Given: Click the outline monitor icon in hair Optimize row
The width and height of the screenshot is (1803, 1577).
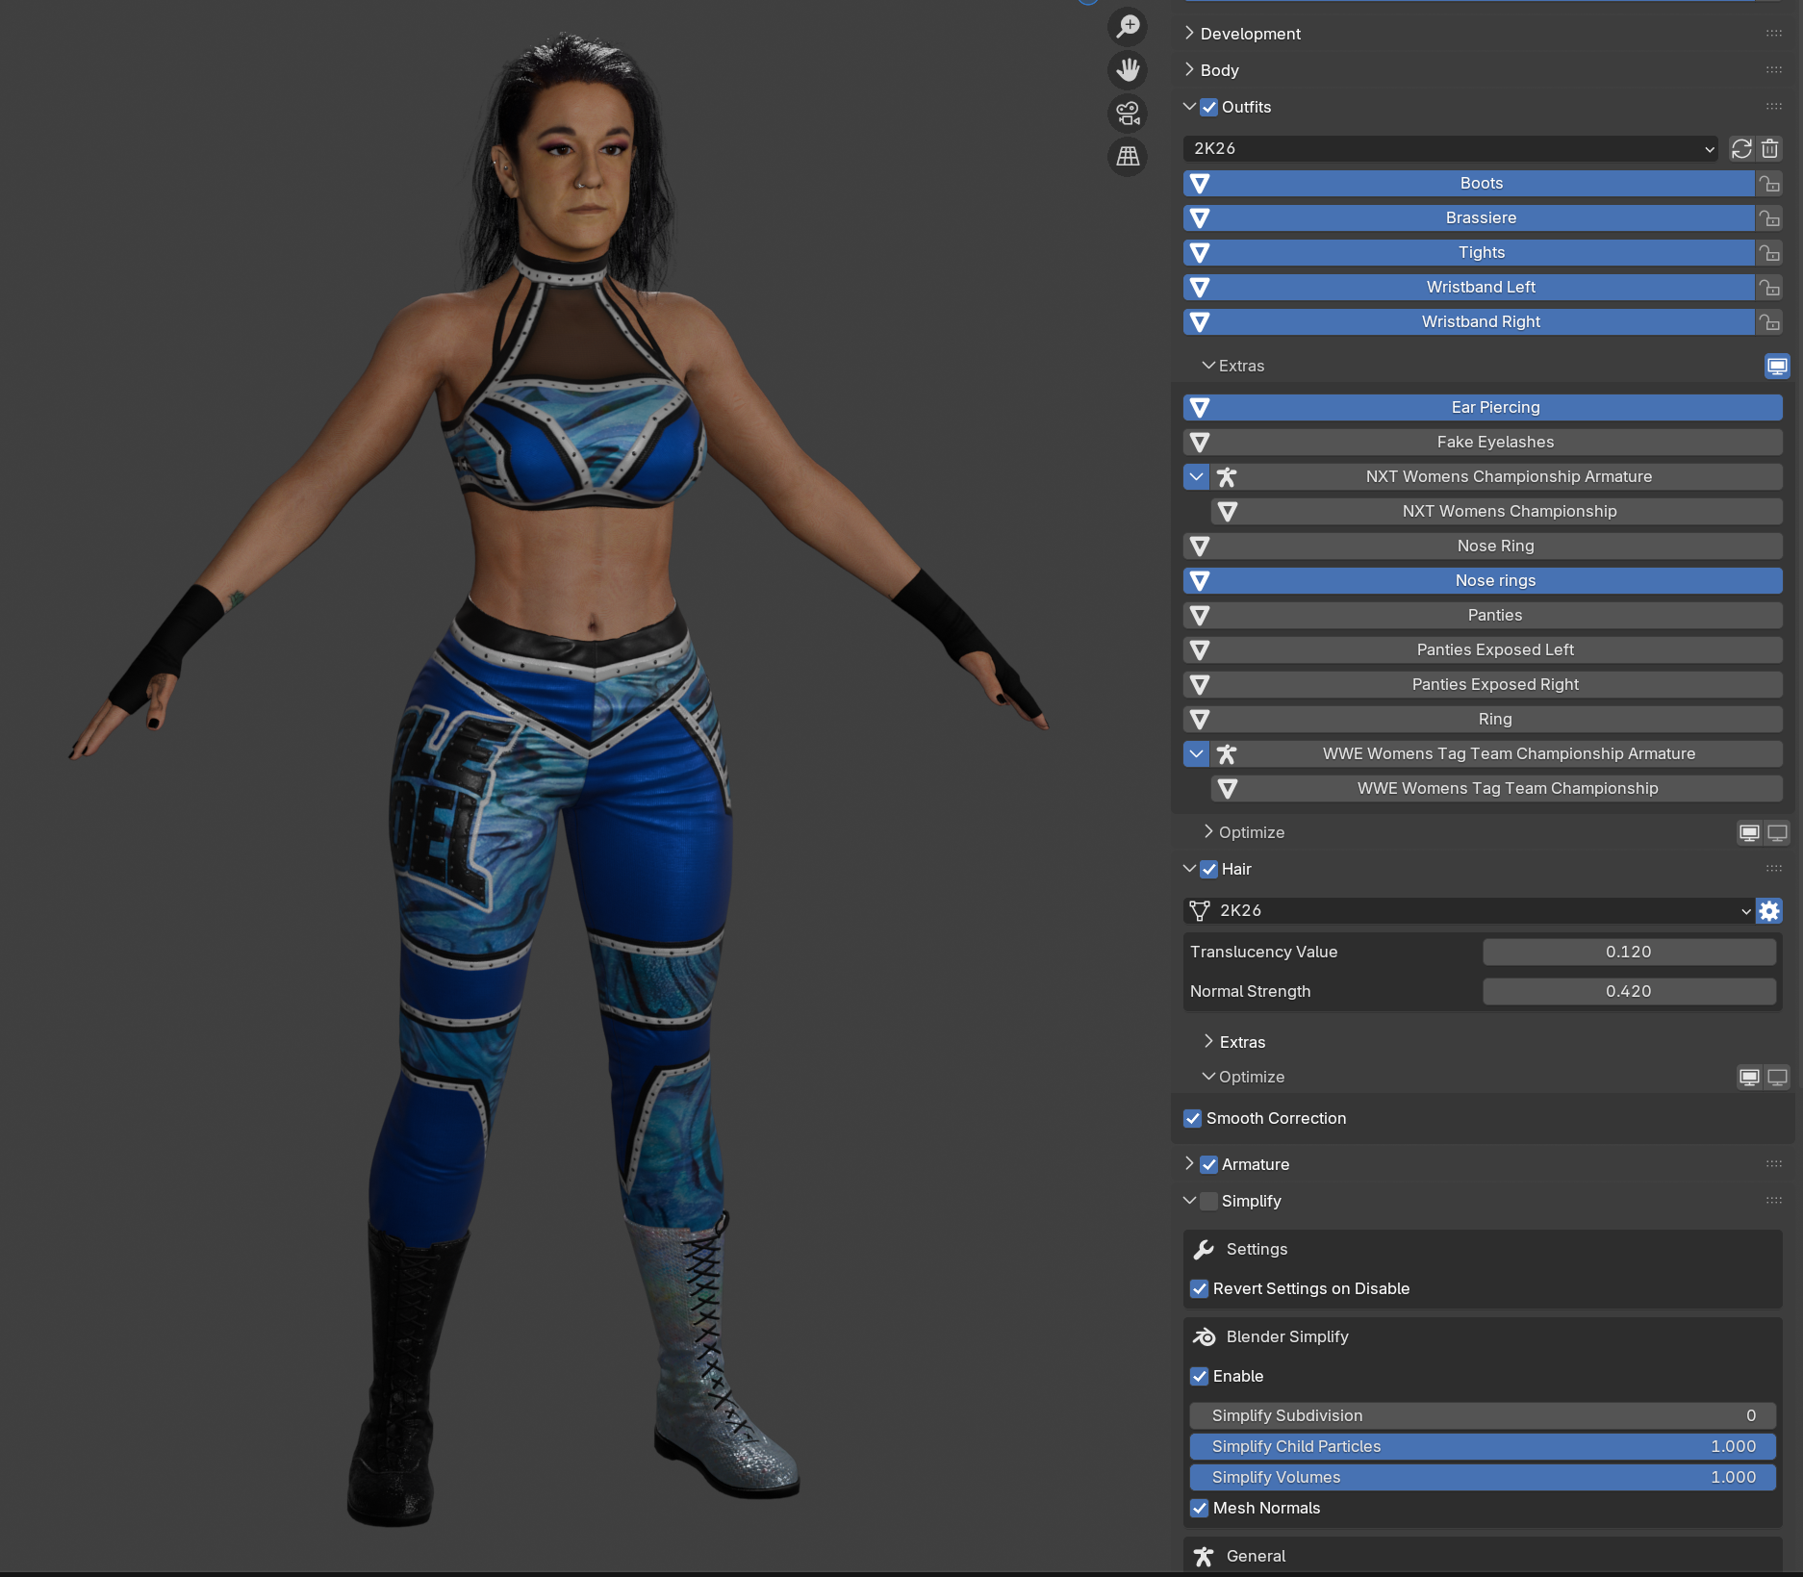Looking at the screenshot, I should coord(1777,1078).
